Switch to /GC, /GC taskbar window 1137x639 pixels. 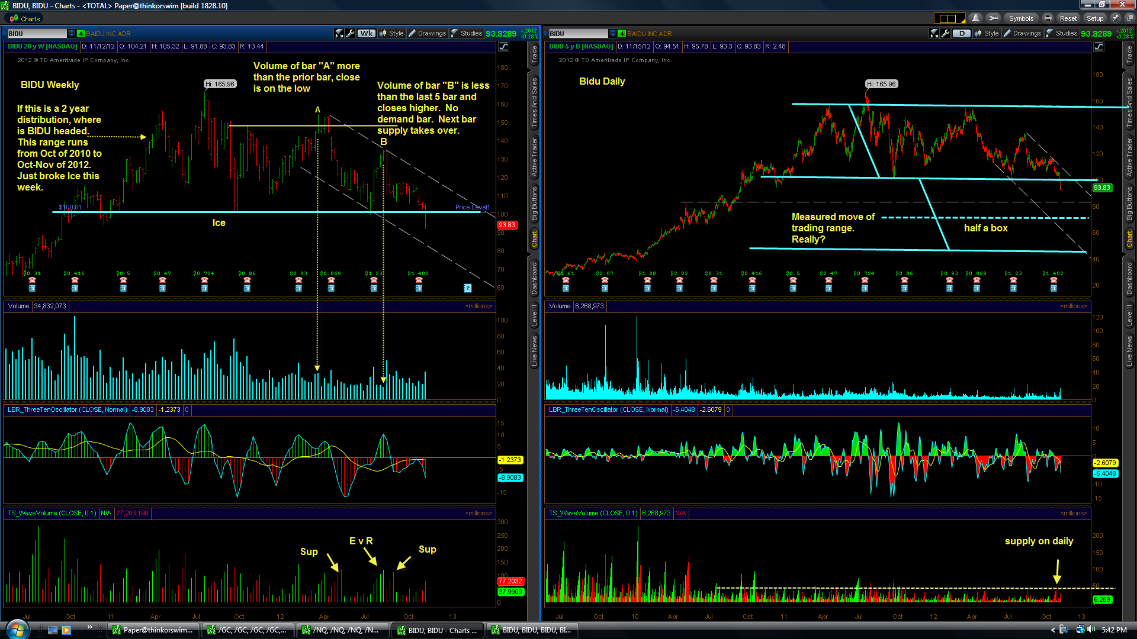pyautogui.click(x=248, y=630)
